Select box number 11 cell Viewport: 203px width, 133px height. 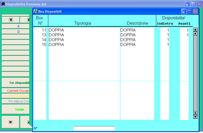point(44,30)
